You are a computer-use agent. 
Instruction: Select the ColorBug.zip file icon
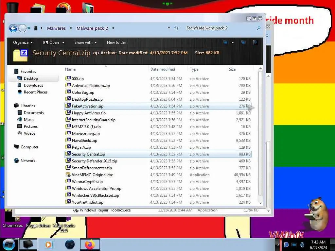coord(68,92)
